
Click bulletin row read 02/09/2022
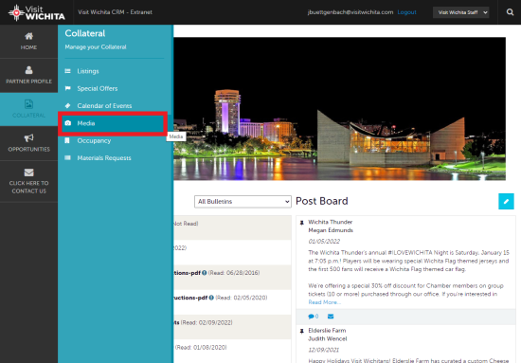(x=232, y=322)
